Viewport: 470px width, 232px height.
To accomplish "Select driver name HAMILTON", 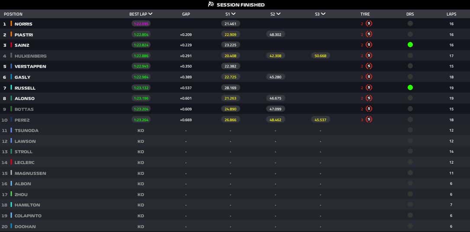I will (27, 205).
